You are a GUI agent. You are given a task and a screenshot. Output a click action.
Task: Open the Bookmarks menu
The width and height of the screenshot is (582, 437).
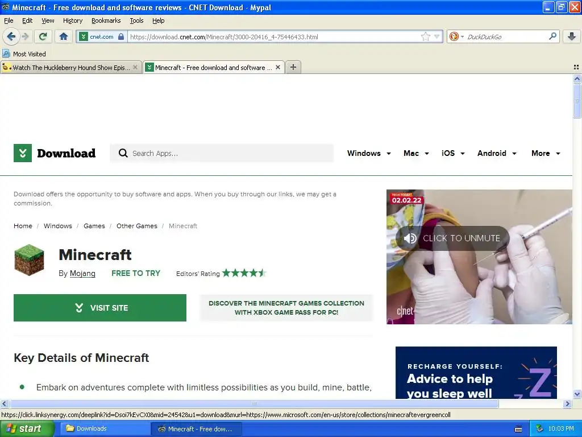106,20
